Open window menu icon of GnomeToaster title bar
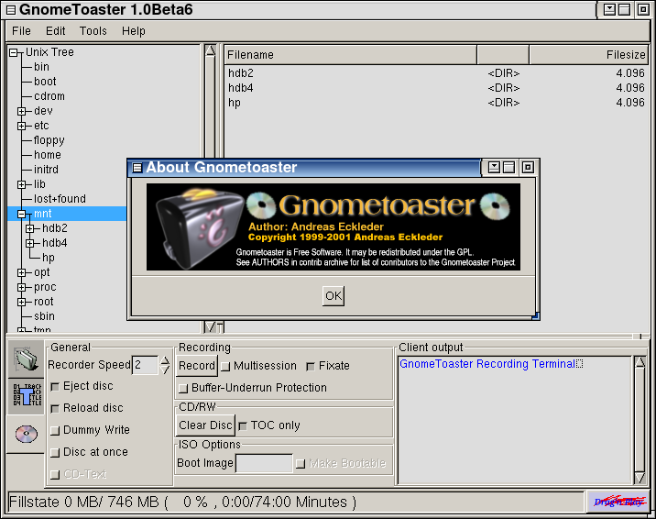 click(x=10, y=9)
